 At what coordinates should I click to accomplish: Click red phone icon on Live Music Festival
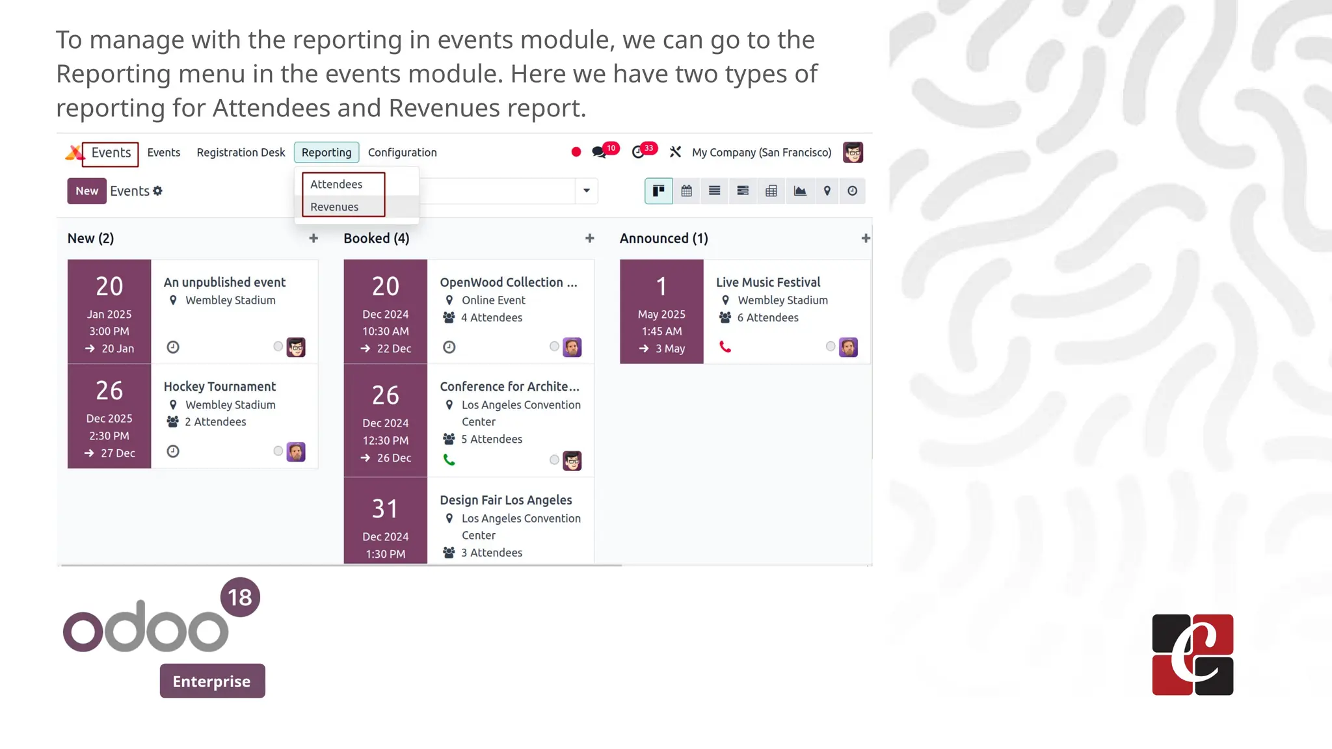click(725, 347)
